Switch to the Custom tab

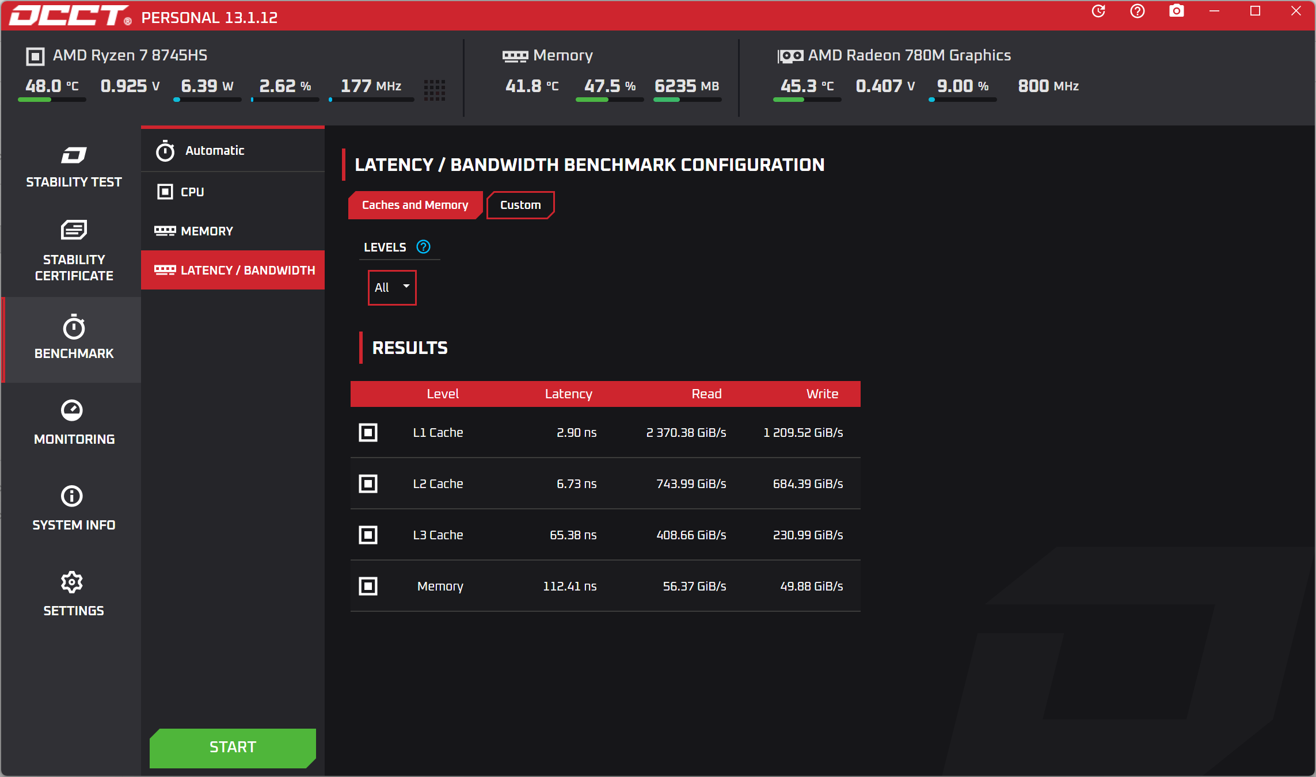[520, 205]
